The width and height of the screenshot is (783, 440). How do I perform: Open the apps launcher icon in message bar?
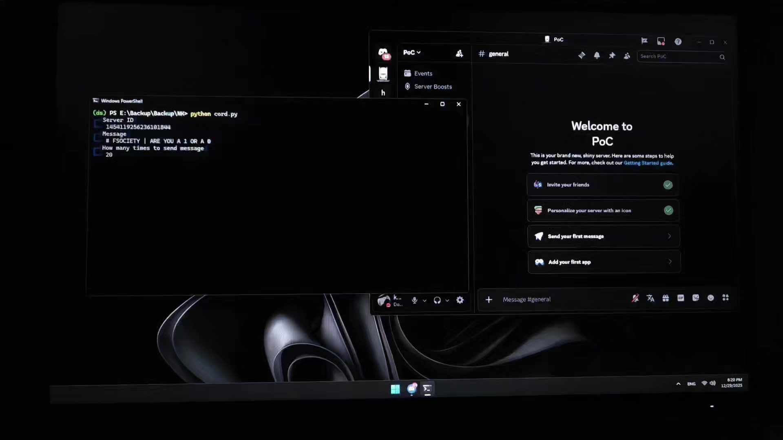(725, 298)
